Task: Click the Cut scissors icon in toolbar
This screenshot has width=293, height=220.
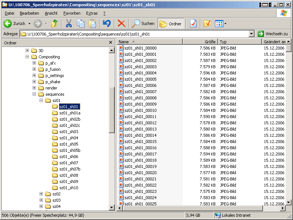Action: tap(68, 23)
